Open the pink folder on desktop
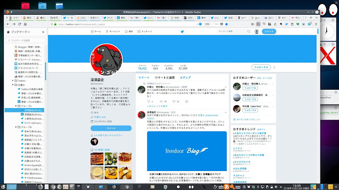Screen dimensions: 339x190 pyautogui.click(x=25, y=5)
